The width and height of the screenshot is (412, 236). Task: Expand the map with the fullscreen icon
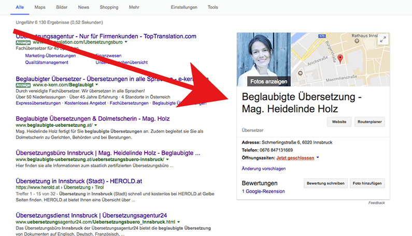[383, 40]
